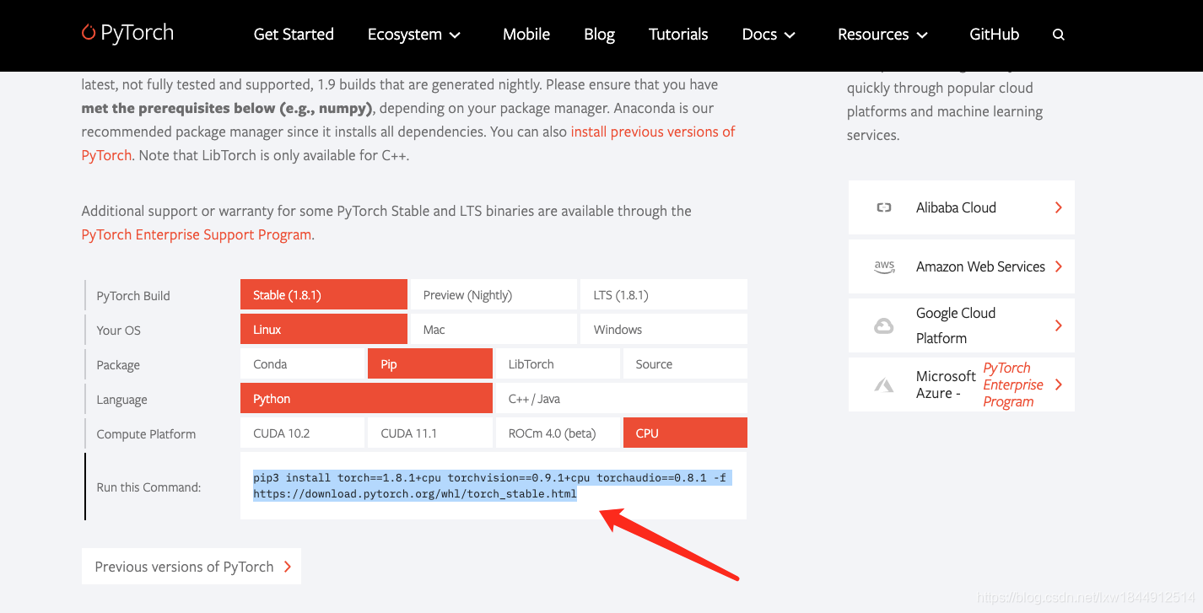The height and width of the screenshot is (613, 1203).
Task: Open the GitHub nav link
Action: tap(994, 35)
